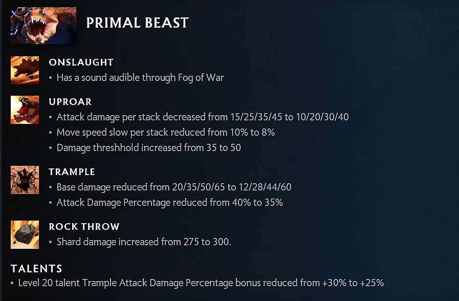Click the Primal Beast hero portrait
This screenshot has width=459, height=301.
click(43, 26)
